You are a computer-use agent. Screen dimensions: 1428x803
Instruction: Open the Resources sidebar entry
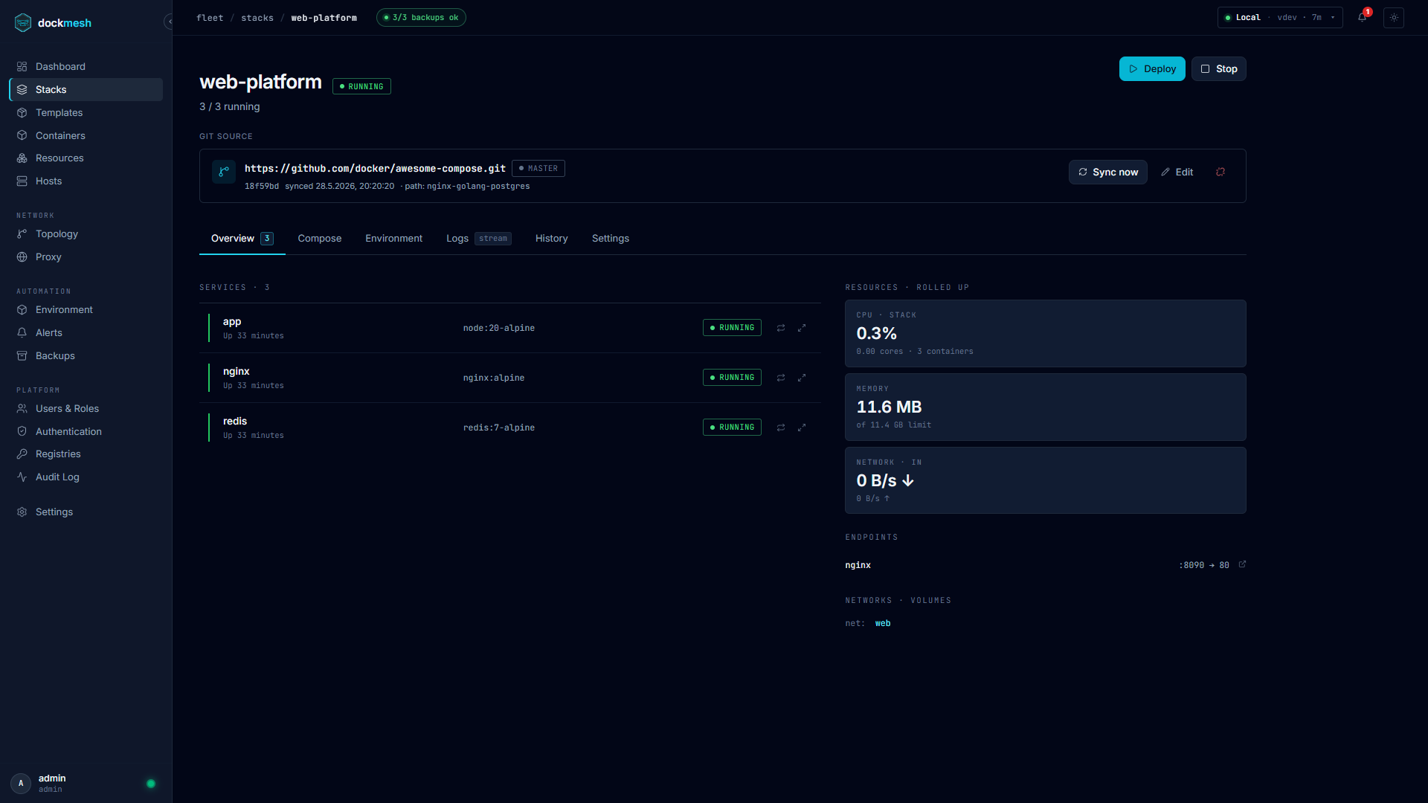pyautogui.click(x=86, y=158)
